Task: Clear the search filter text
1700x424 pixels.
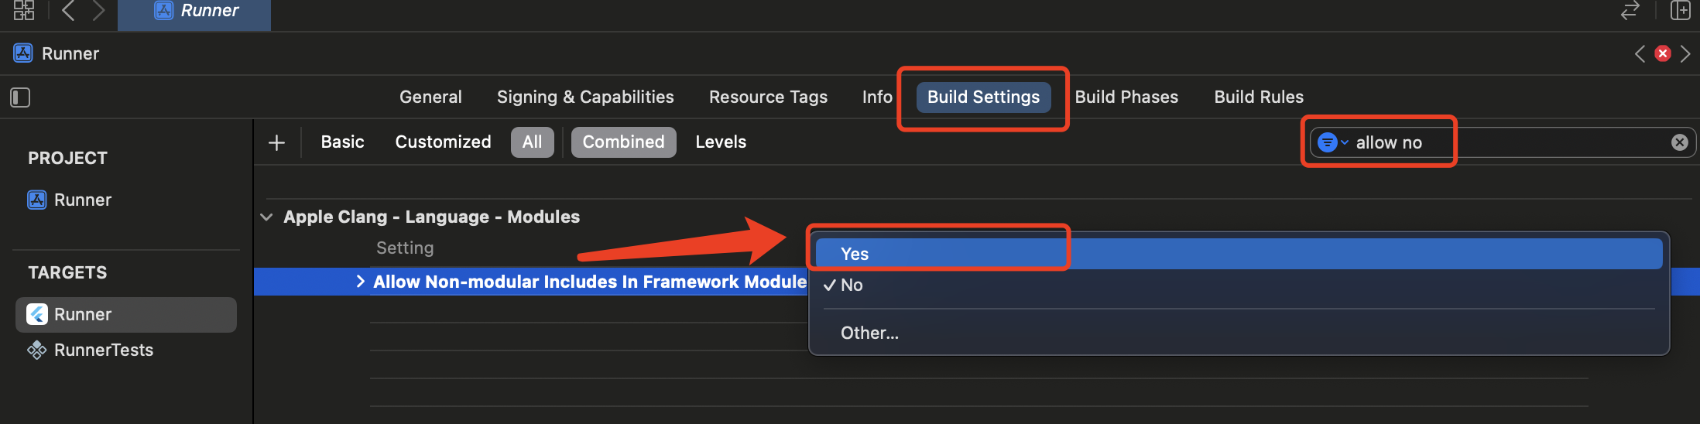Action: 1679,142
